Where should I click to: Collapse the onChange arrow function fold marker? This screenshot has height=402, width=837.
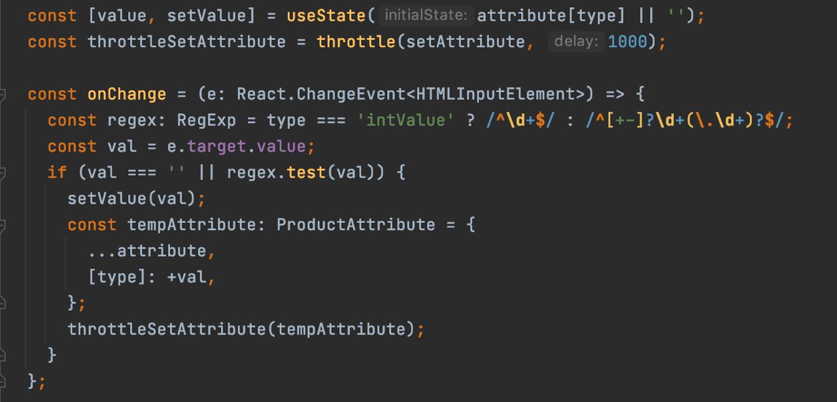pos(3,94)
